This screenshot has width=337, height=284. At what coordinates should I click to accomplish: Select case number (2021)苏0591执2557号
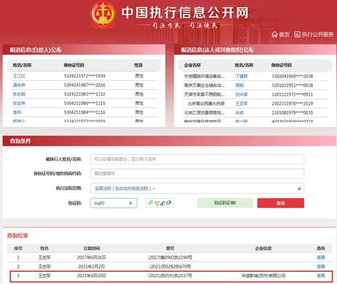click(x=170, y=276)
